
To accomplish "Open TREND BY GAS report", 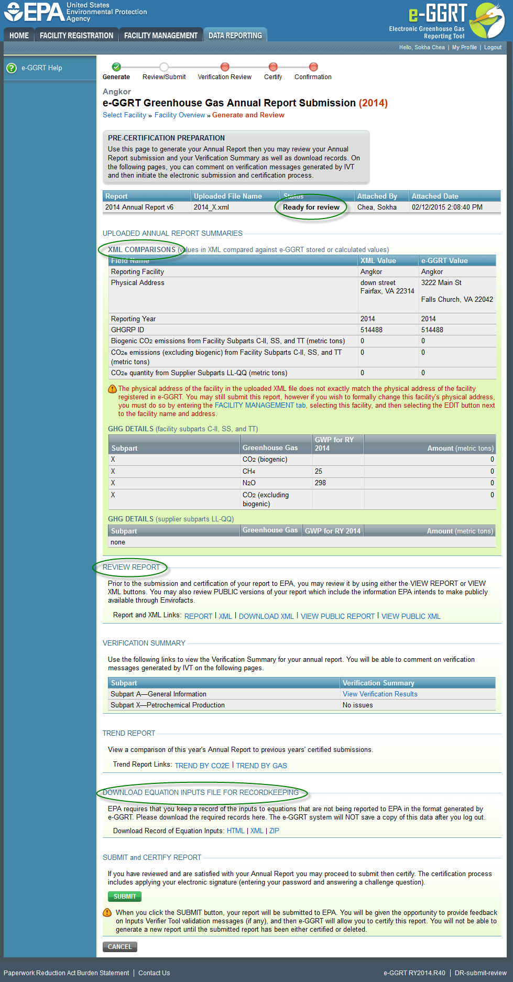I will 261,766.
